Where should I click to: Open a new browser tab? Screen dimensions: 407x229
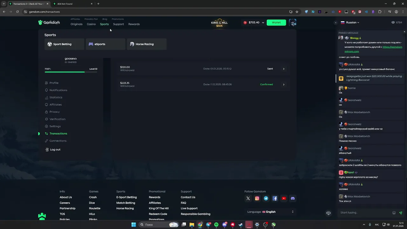[x=98, y=4]
